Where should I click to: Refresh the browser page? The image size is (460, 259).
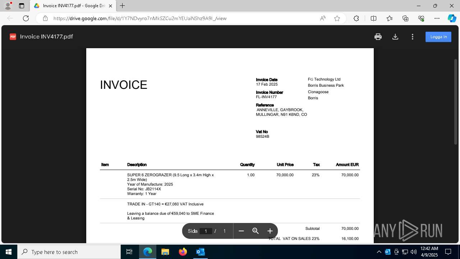click(26, 18)
